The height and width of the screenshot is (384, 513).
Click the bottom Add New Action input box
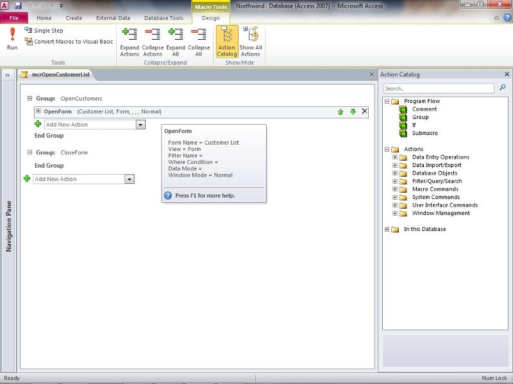79,179
